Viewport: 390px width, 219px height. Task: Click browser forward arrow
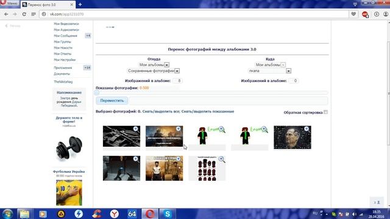[15, 14]
